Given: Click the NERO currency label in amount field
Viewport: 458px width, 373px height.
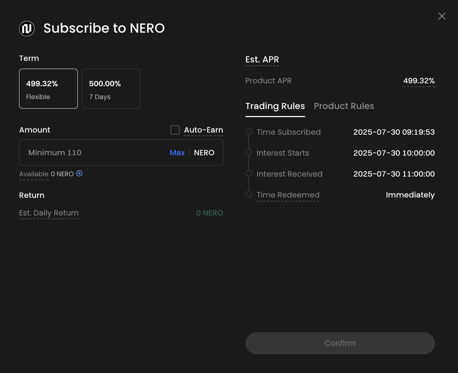Looking at the screenshot, I should coord(204,153).
